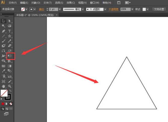This screenshot has height=122, width=168.
Task: Reset to default fill and stroke
Action: (2, 99)
